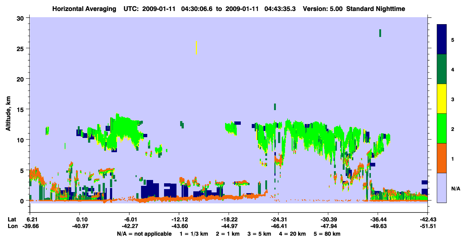Click latitude value -24.31

(278, 219)
